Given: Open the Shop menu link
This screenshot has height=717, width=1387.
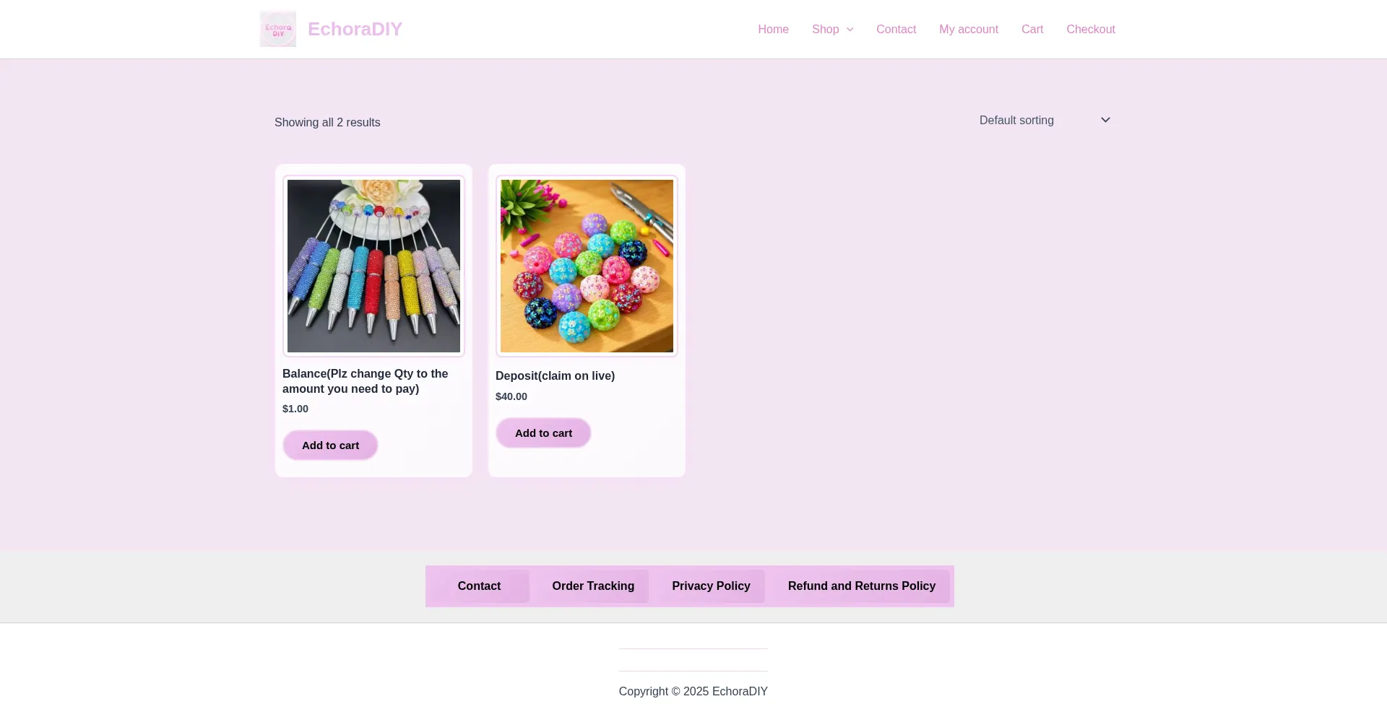Looking at the screenshot, I should tap(825, 29).
